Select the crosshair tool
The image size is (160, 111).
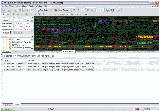click(8, 14)
